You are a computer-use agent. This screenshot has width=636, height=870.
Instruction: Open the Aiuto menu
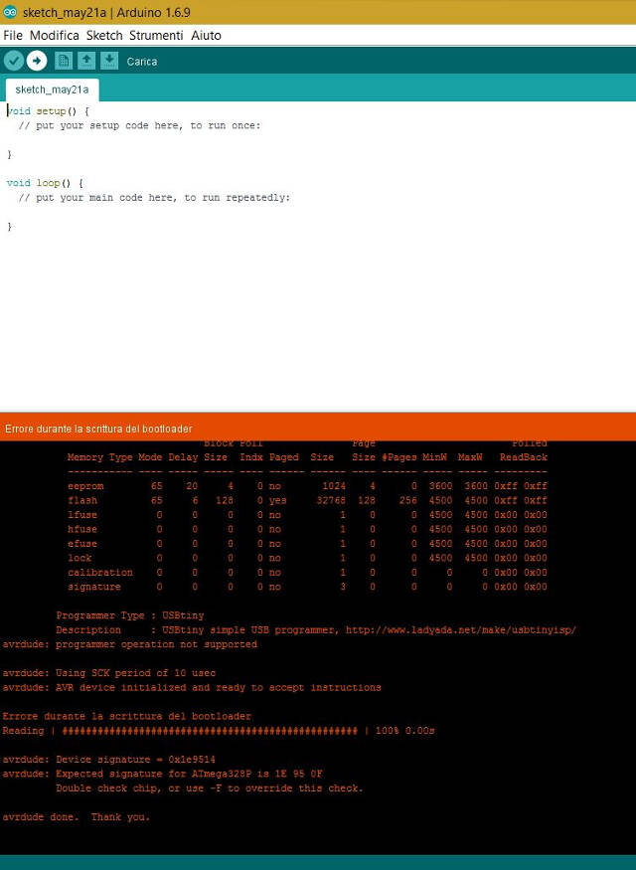pos(207,36)
